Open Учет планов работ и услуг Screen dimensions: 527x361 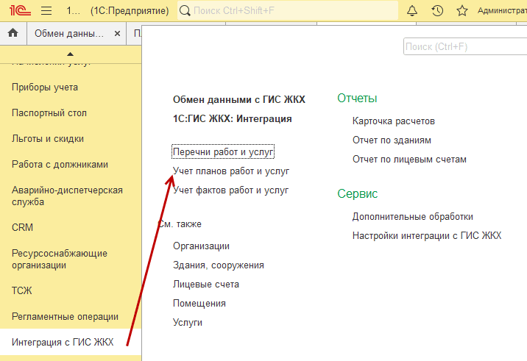pyautogui.click(x=231, y=171)
